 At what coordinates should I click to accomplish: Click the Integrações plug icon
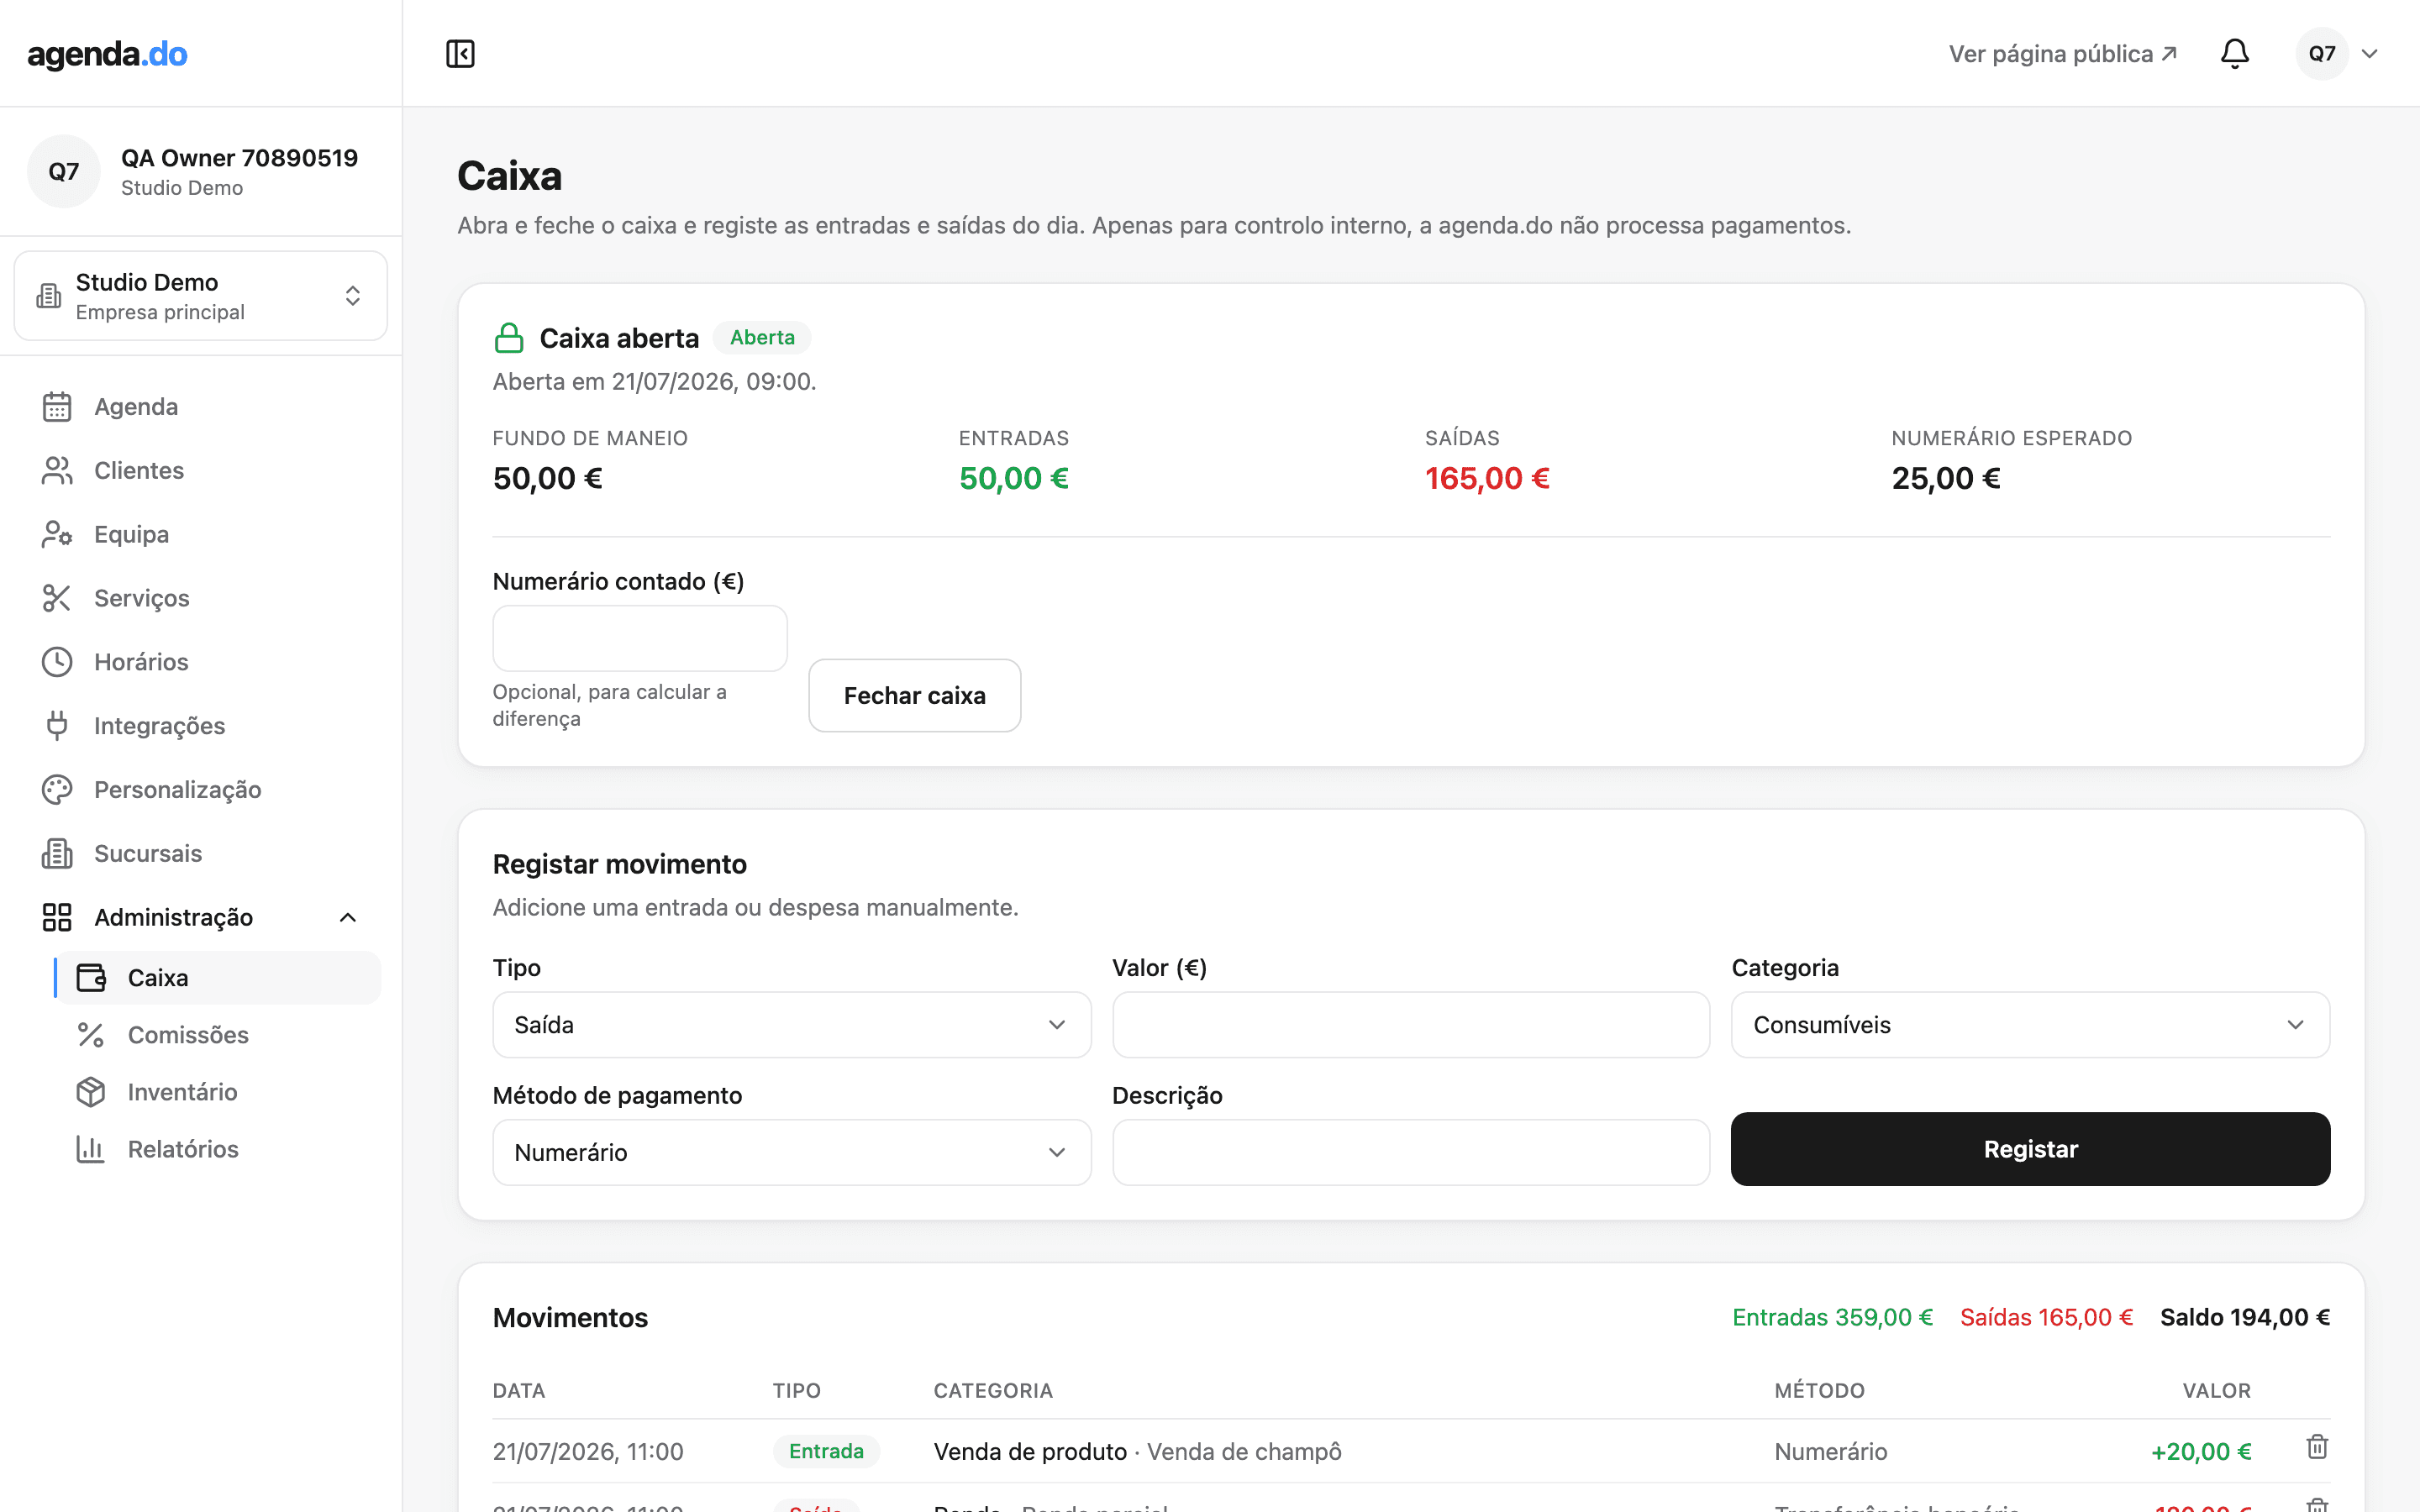click(57, 726)
